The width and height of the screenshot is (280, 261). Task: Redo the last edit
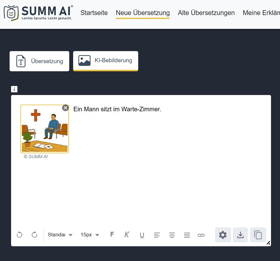34,235
